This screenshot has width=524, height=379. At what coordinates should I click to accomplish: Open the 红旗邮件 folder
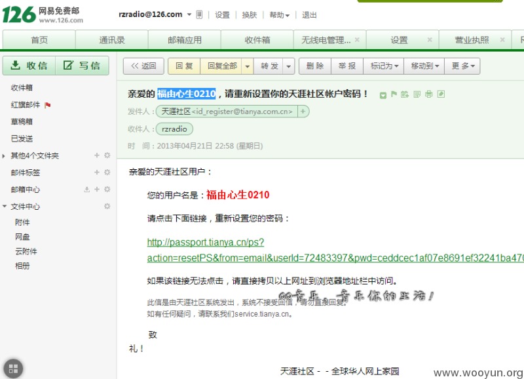tap(26, 105)
